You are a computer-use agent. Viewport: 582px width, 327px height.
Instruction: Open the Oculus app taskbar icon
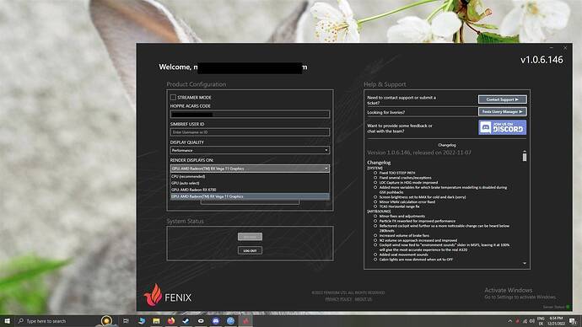coord(201,321)
